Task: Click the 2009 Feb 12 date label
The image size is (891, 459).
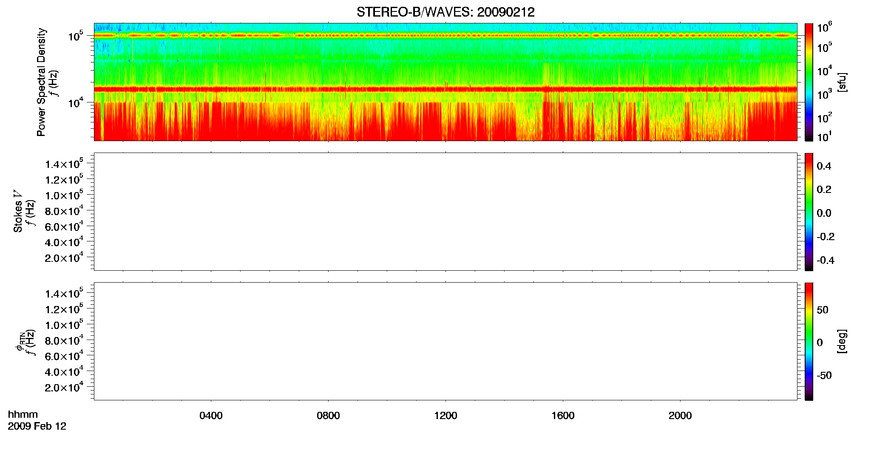Action: pos(37,426)
